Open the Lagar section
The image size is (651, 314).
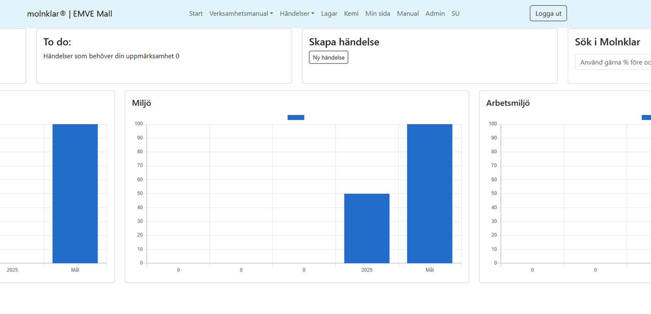[329, 13]
